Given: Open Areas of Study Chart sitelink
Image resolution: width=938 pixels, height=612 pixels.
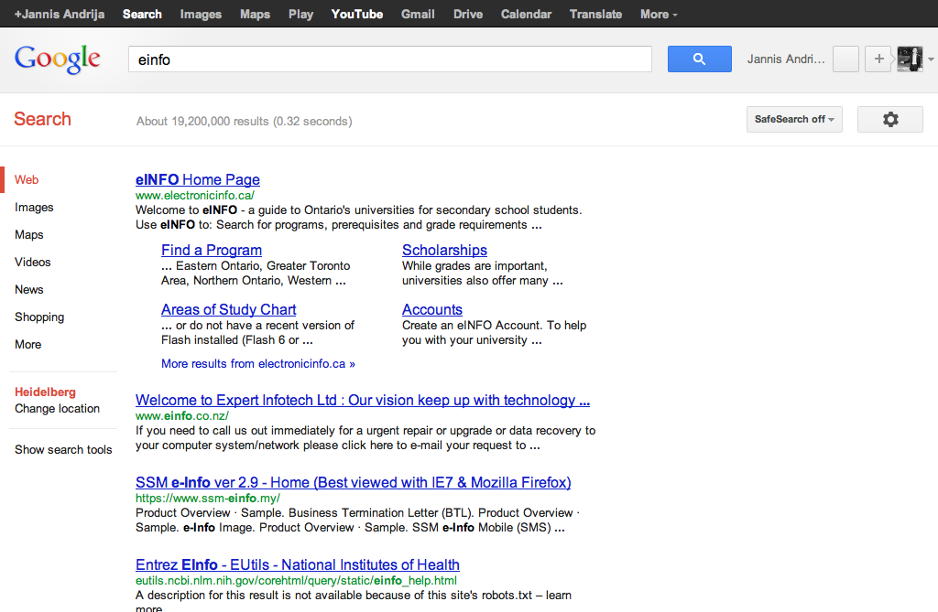Looking at the screenshot, I should pos(228,309).
